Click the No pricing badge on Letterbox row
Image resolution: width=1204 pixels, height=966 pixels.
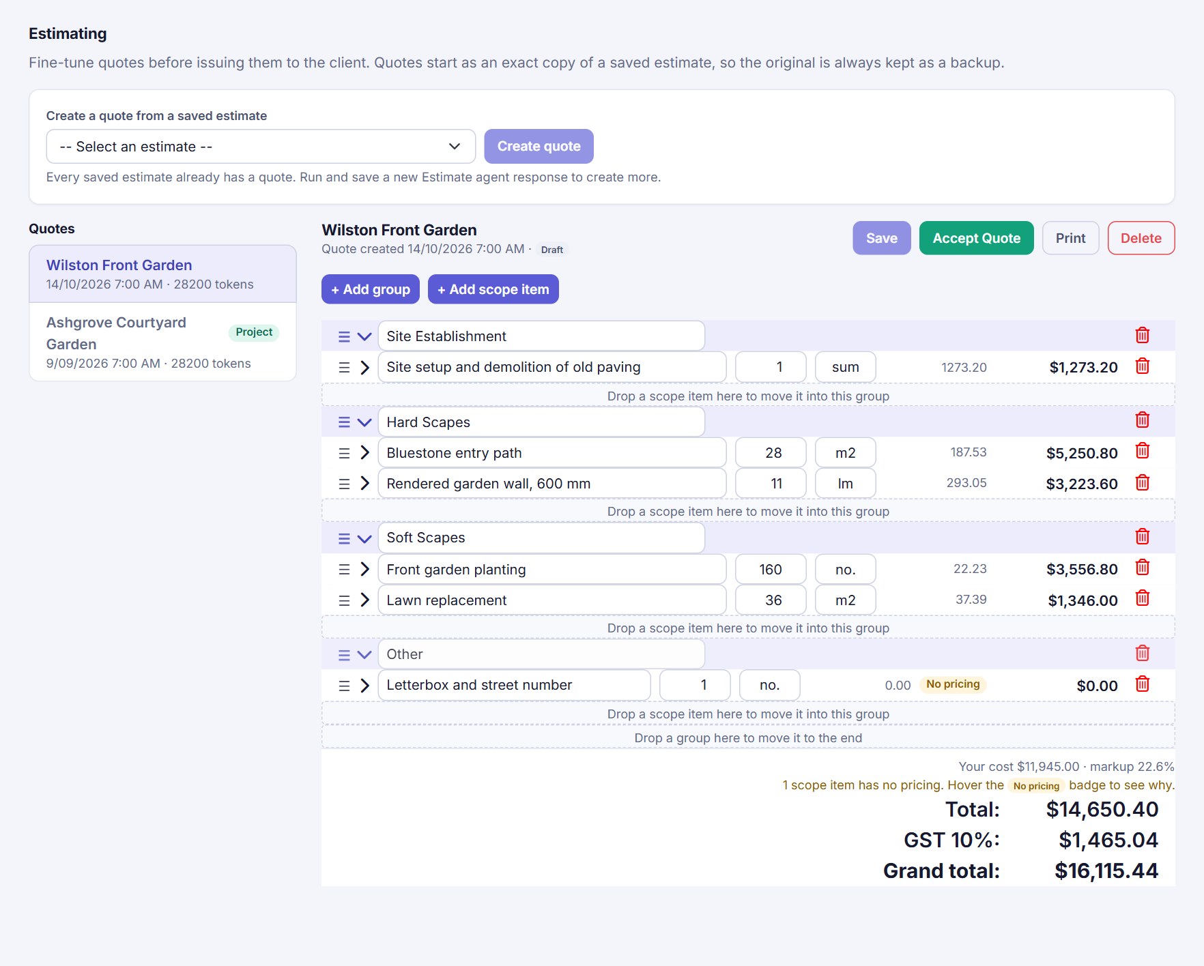(x=953, y=684)
